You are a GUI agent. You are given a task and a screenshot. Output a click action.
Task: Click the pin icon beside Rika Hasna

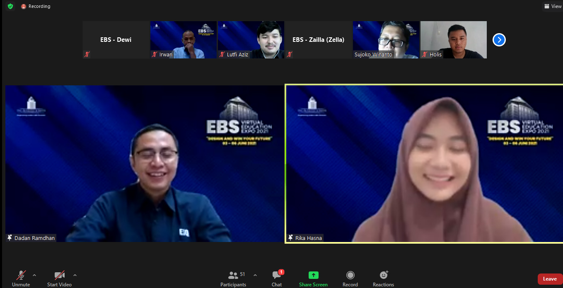point(290,238)
